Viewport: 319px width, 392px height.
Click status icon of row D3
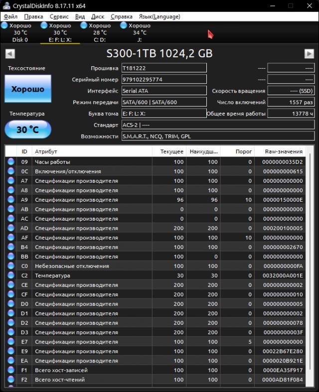click(x=11, y=332)
